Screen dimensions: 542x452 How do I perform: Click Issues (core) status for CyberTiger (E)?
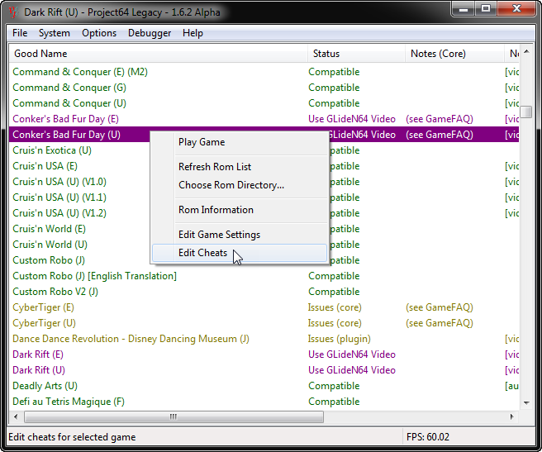tap(335, 307)
